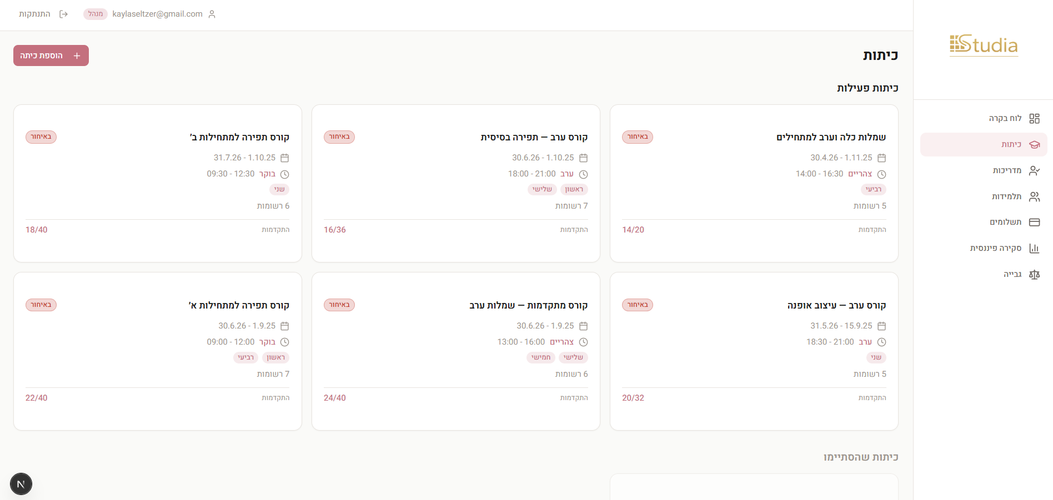Click the financial overview bar chart icon

click(x=1034, y=248)
